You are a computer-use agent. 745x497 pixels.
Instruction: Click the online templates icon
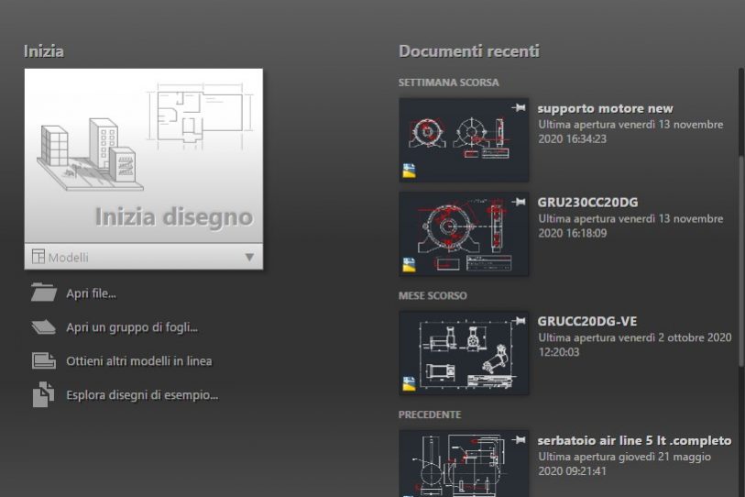(x=43, y=360)
